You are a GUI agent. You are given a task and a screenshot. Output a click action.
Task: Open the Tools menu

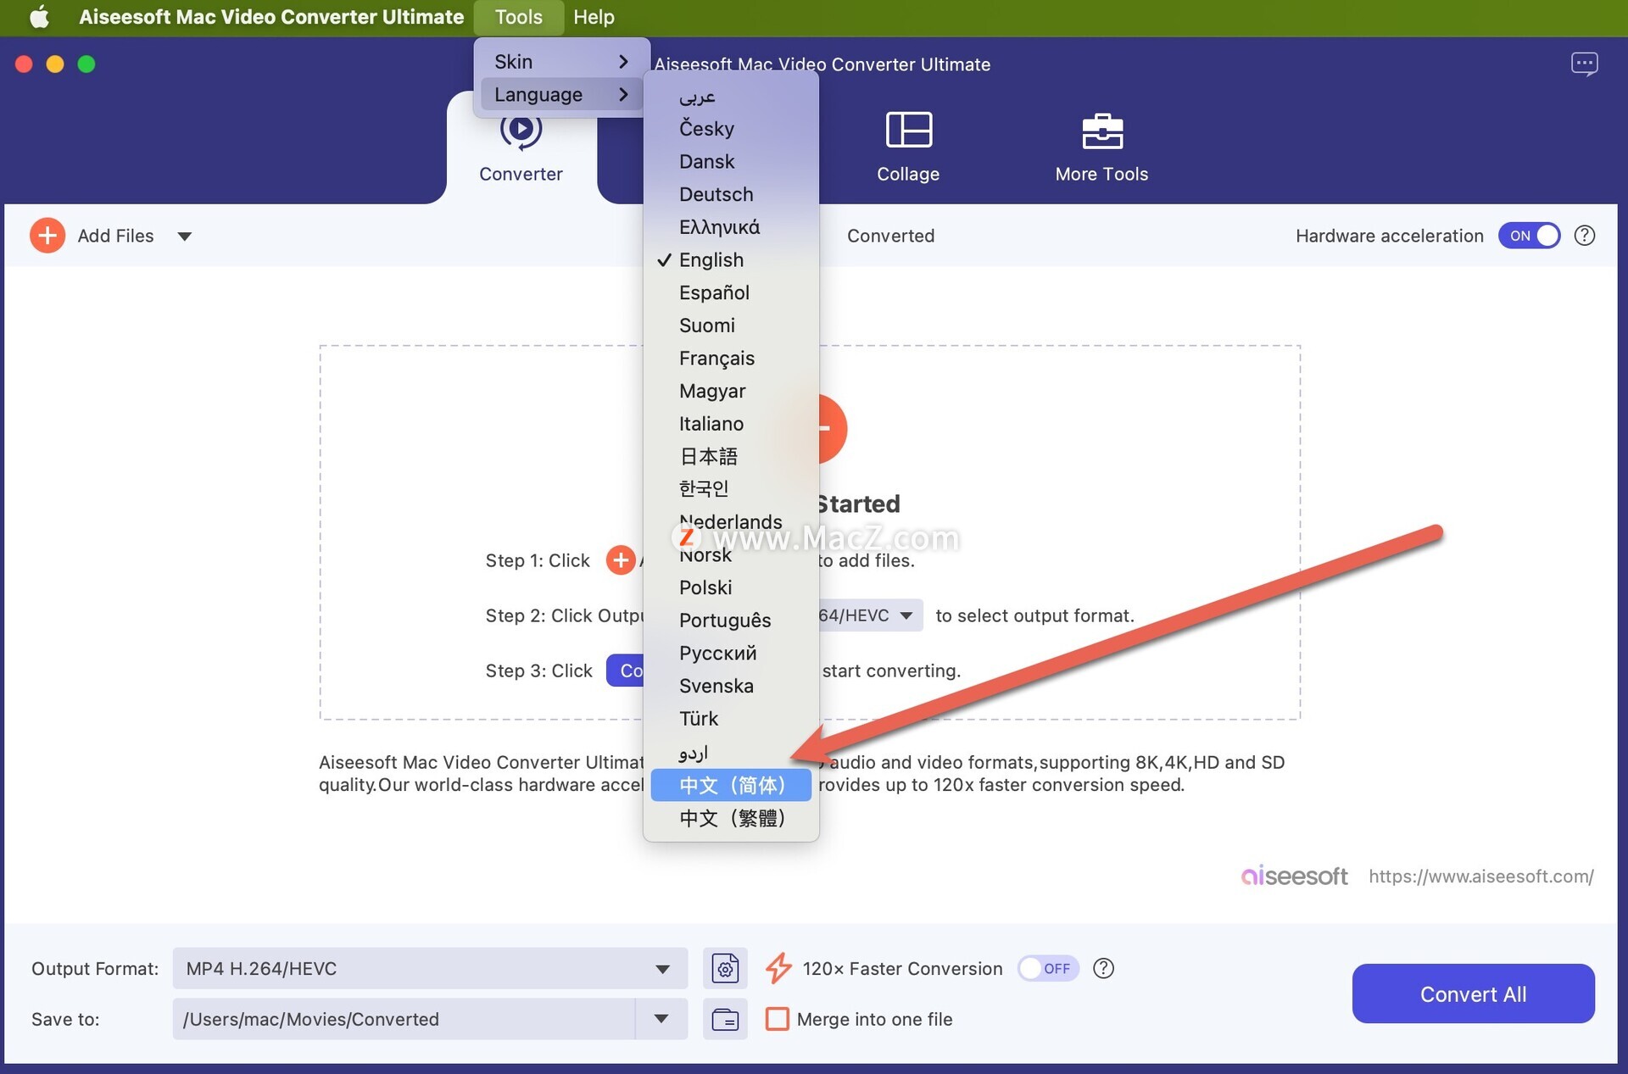[x=518, y=17]
